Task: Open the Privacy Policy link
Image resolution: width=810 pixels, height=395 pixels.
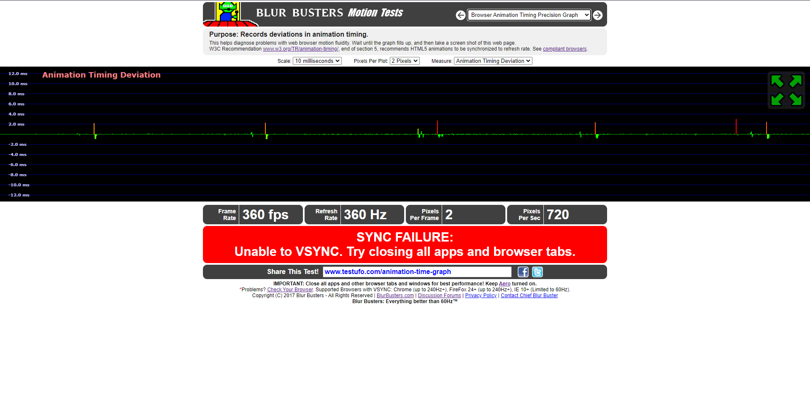Action: pos(481,296)
